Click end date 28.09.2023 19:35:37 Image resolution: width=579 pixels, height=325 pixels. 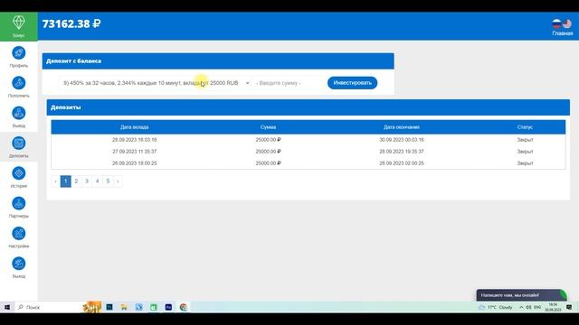pos(402,152)
